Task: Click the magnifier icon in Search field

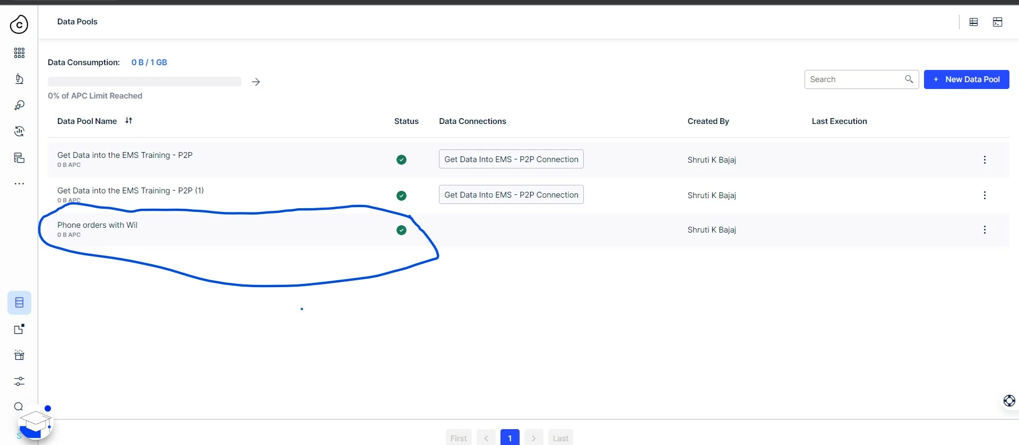Action: pyautogui.click(x=909, y=79)
